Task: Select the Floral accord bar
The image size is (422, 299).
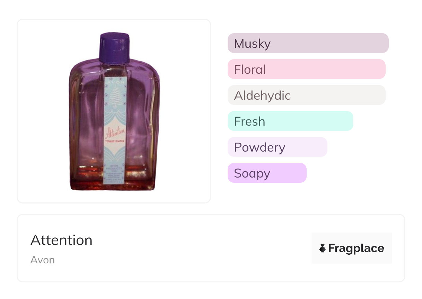Action: click(x=306, y=69)
